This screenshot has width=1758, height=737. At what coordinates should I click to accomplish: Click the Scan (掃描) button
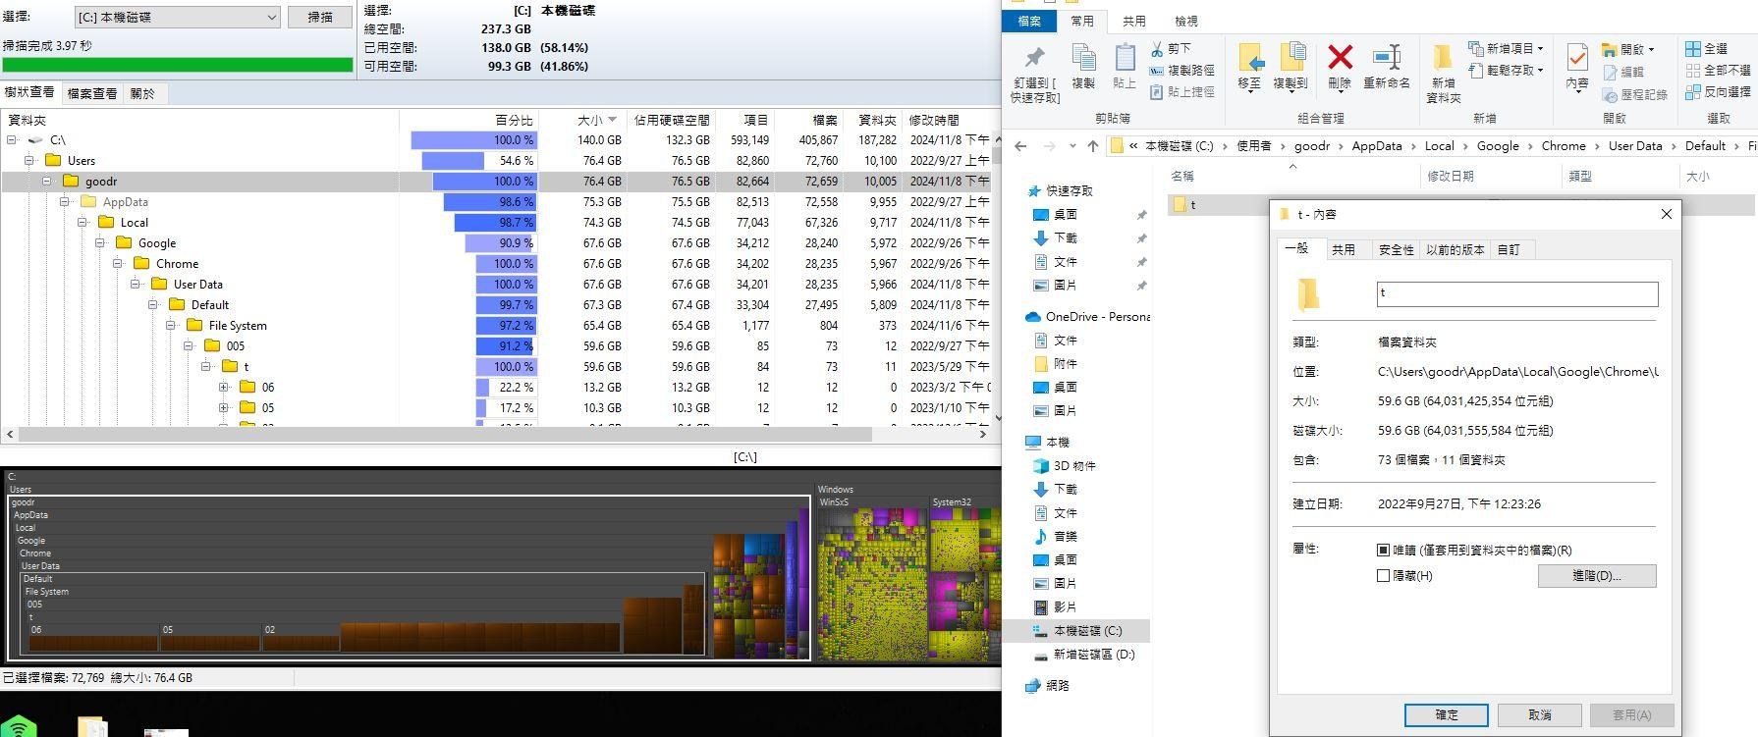coord(320,18)
